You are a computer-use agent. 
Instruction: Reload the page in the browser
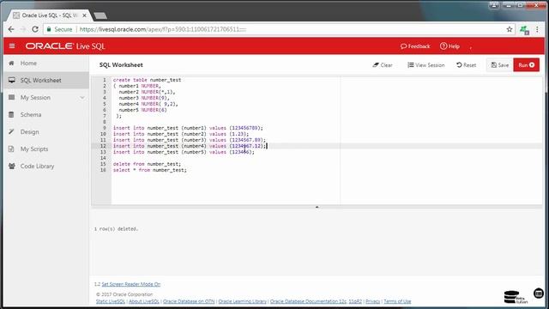(x=35, y=29)
